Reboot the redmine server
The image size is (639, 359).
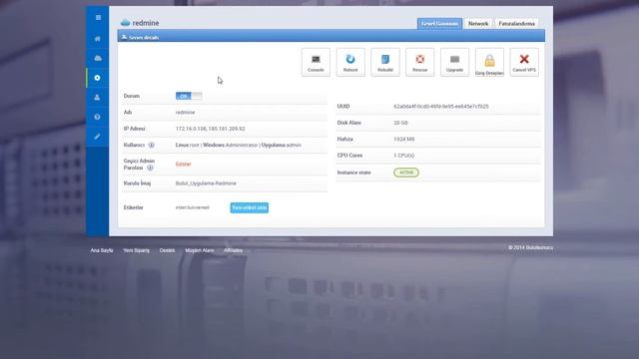coord(350,62)
